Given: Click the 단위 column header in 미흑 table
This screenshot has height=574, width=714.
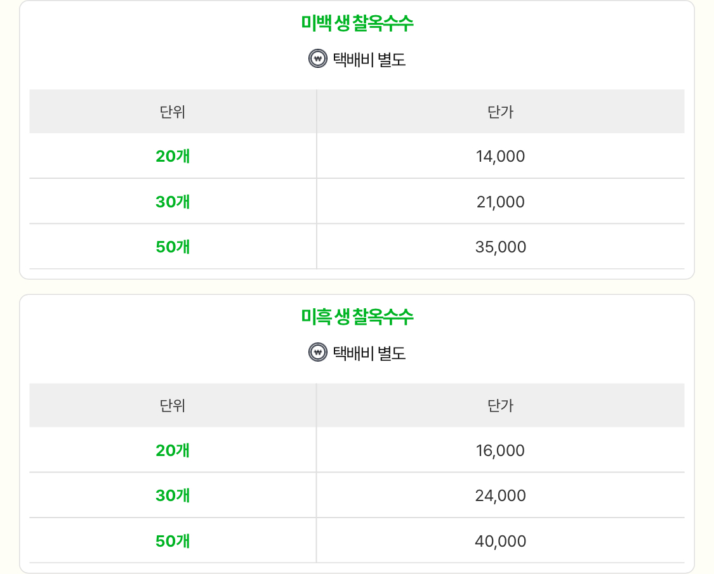Looking at the screenshot, I should point(173,405).
